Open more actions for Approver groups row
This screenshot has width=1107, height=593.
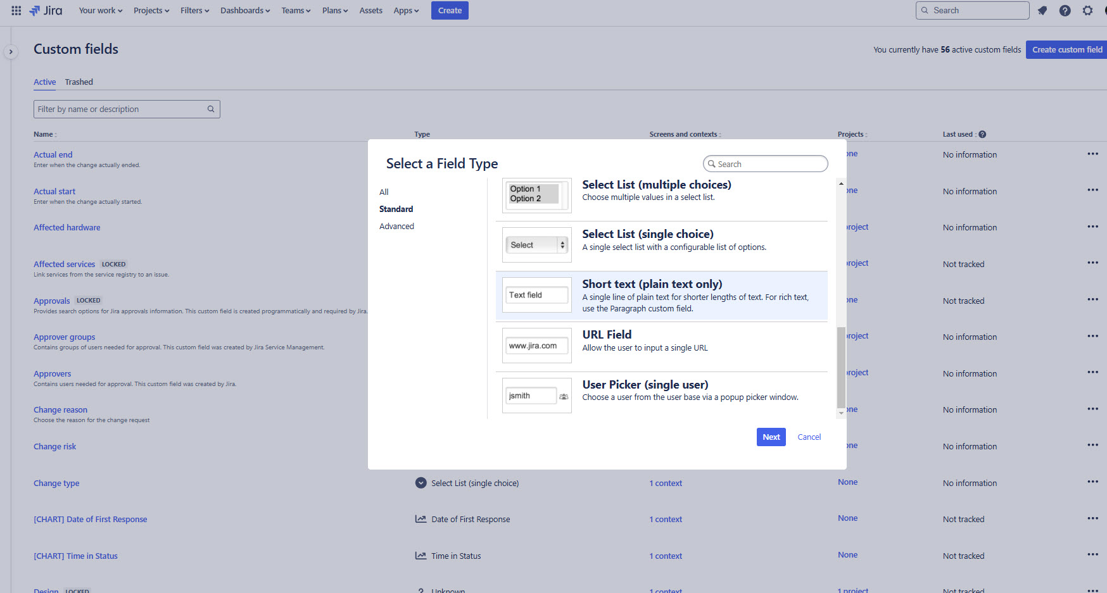(1093, 335)
